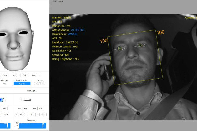This screenshot has height=131, width=197.
Task: Click the blue Blink duration bar
Action: (x=22, y=84)
